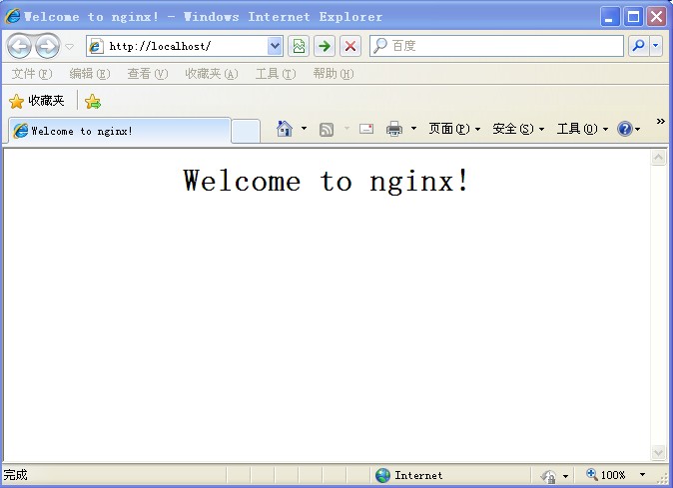Click the magnifier search button

coord(639,46)
